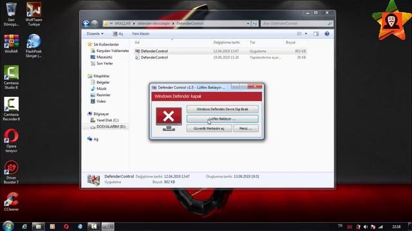The width and height of the screenshot is (412, 231).
Task: Click Windows Defender'ı Devre Dışı Bırak button
Action: coord(222,109)
